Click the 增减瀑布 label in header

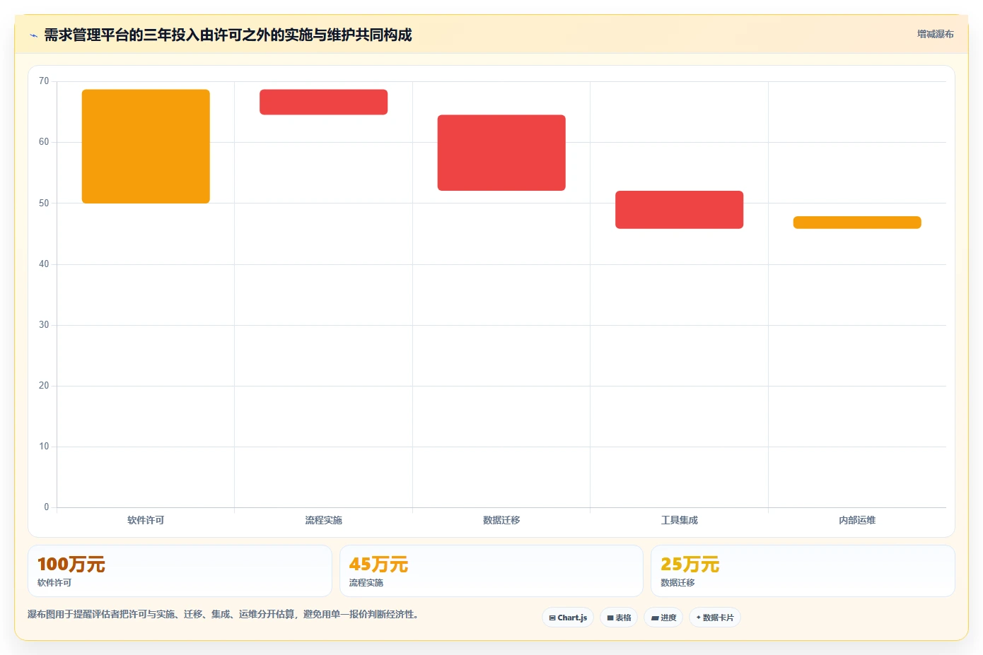pos(935,34)
